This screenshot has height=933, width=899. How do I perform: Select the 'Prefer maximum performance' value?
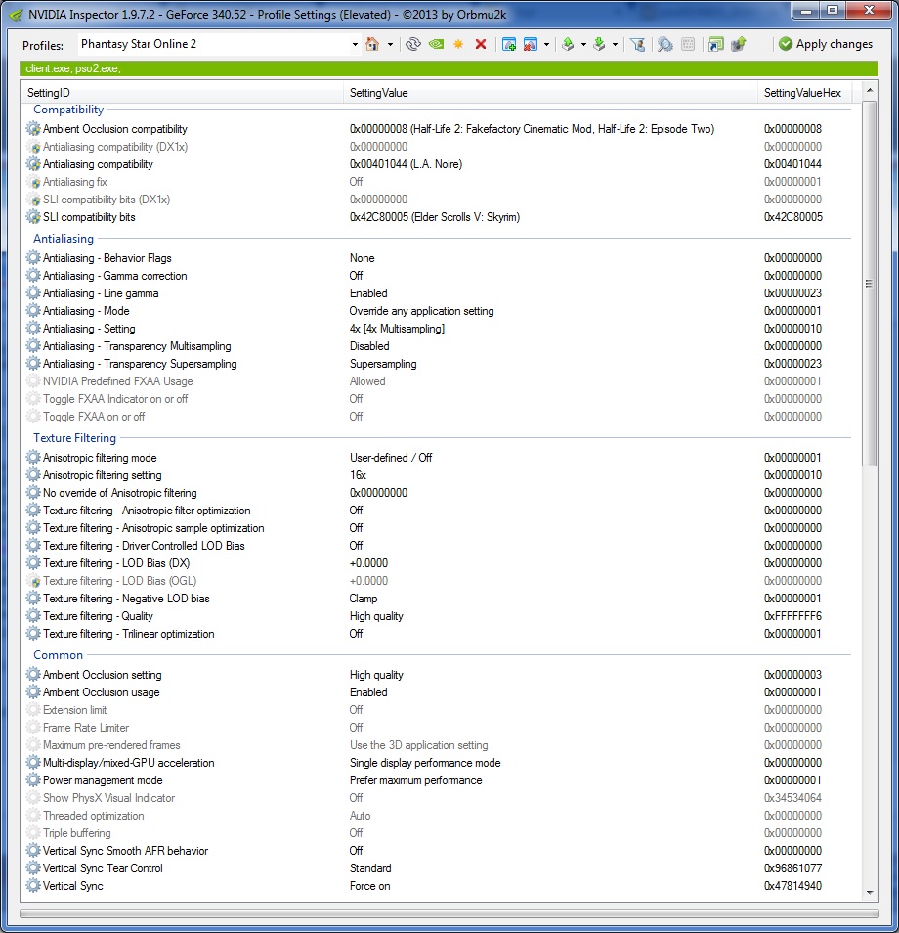[415, 780]
